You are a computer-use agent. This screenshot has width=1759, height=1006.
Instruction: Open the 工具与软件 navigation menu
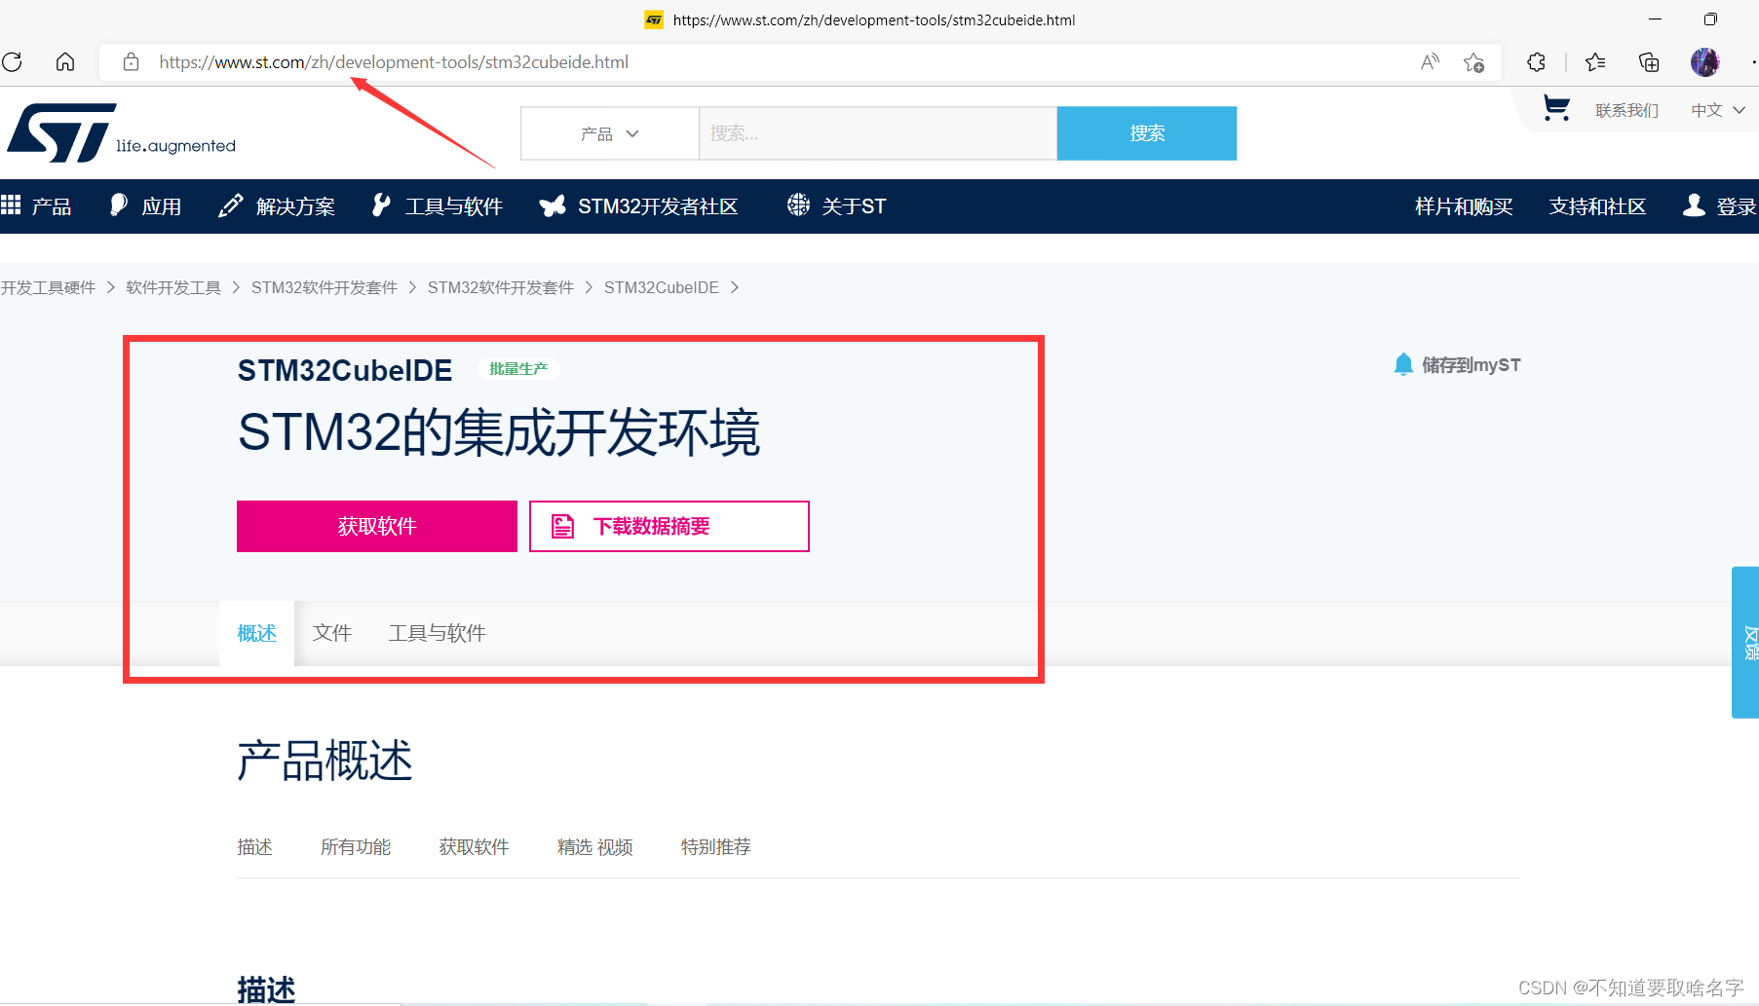coord(454,206)
